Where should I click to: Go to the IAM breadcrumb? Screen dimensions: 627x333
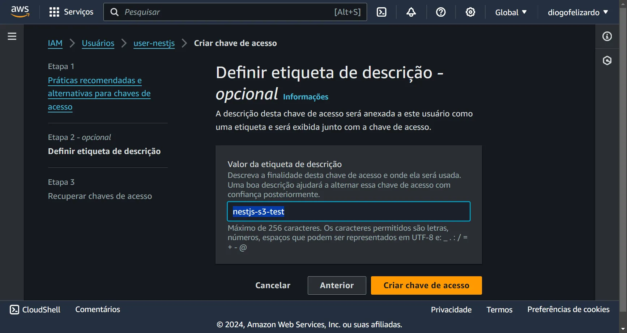coord(55,43)
